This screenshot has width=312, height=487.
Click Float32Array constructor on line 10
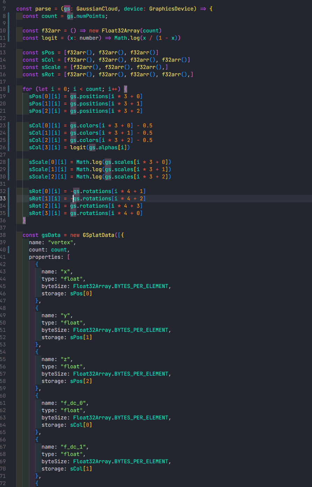(x=121, y=31)
